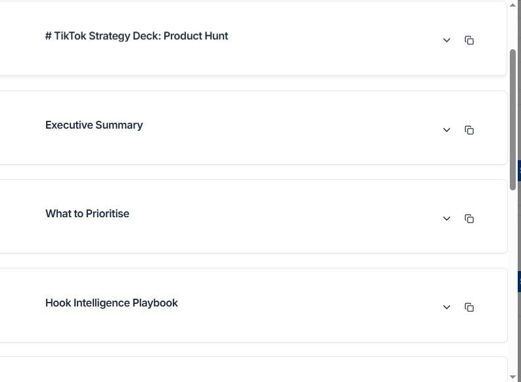Click the scrollbar down arrow
521x382 pixels.
pyautogui.click(x=513, y=377)
